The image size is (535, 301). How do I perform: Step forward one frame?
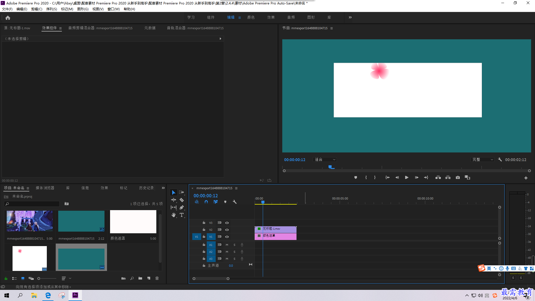(x=417, y=178)
